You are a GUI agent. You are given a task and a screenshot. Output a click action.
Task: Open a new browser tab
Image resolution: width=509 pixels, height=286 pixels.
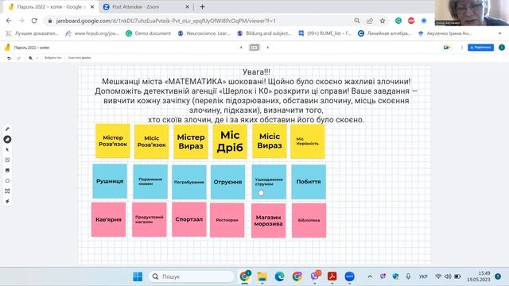coord(202,7)
